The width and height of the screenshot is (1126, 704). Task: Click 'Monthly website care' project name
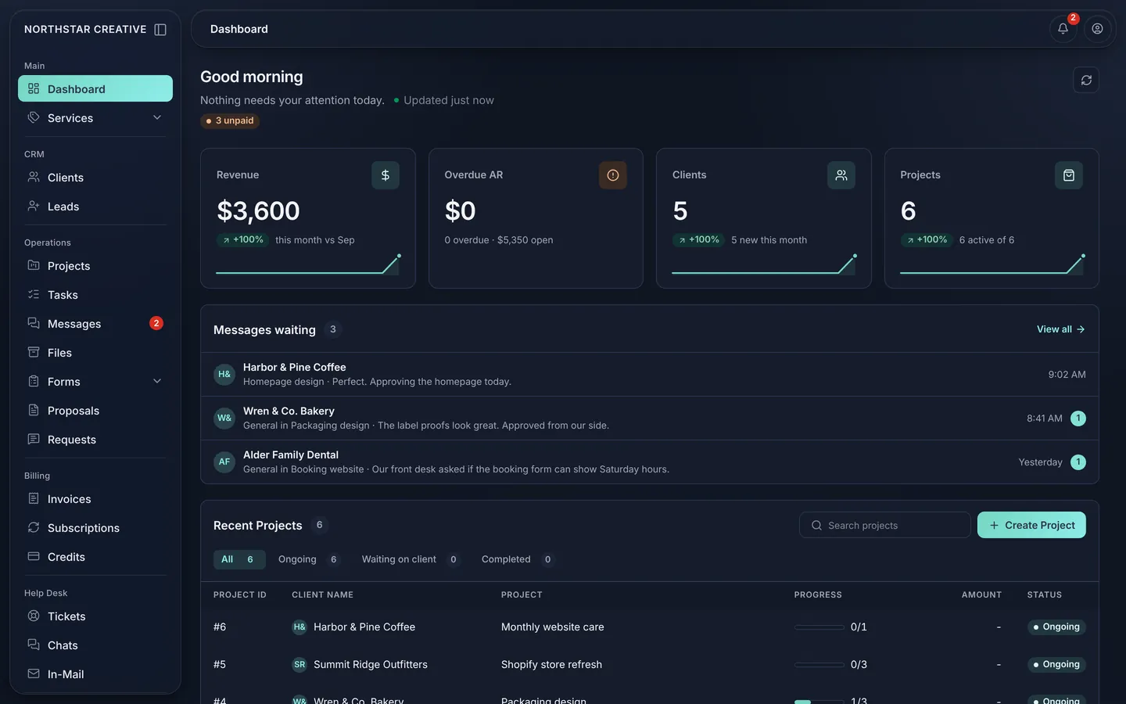pos(553,627)
